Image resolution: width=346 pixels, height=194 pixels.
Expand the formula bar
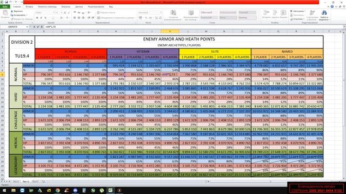tap(344, 27)
